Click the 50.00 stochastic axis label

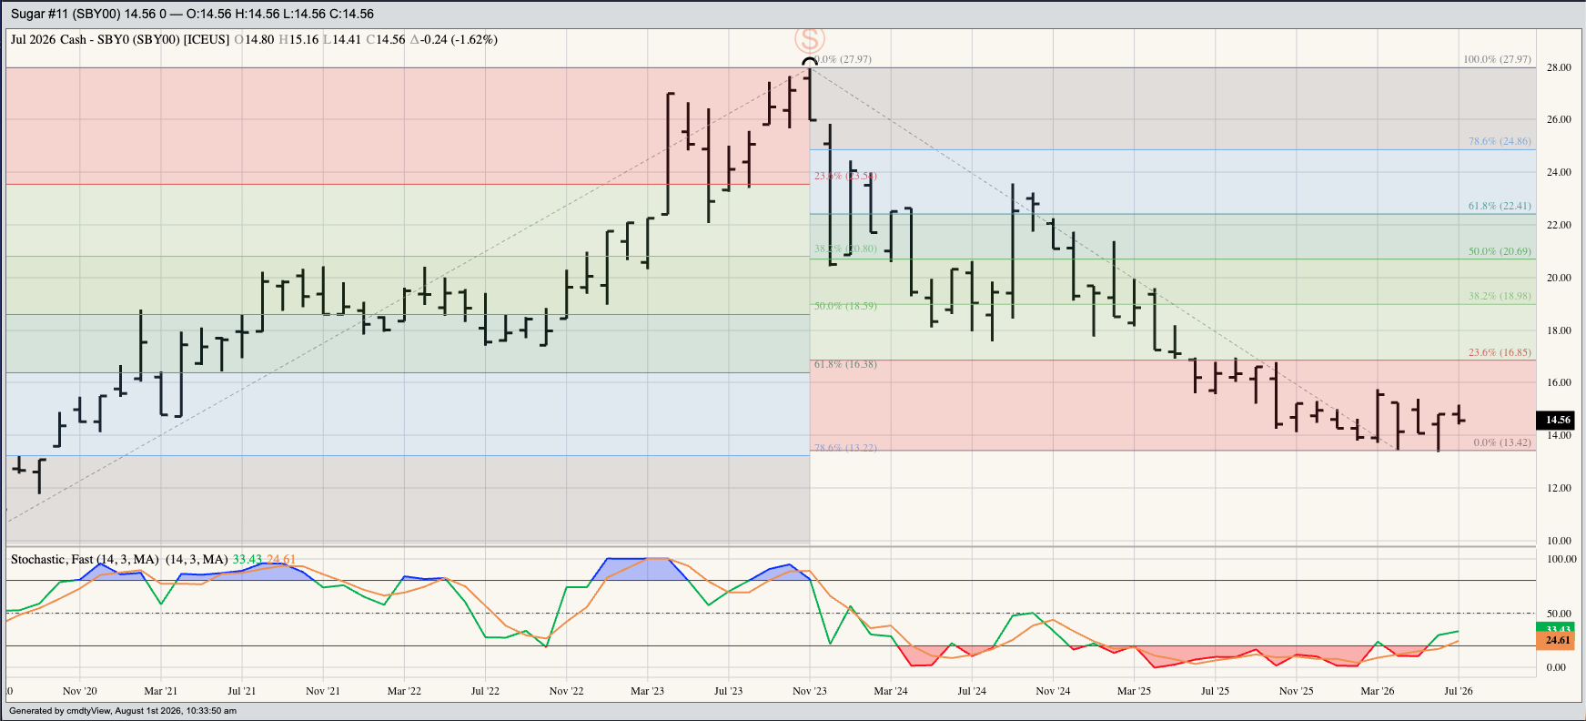point(1559,614)
